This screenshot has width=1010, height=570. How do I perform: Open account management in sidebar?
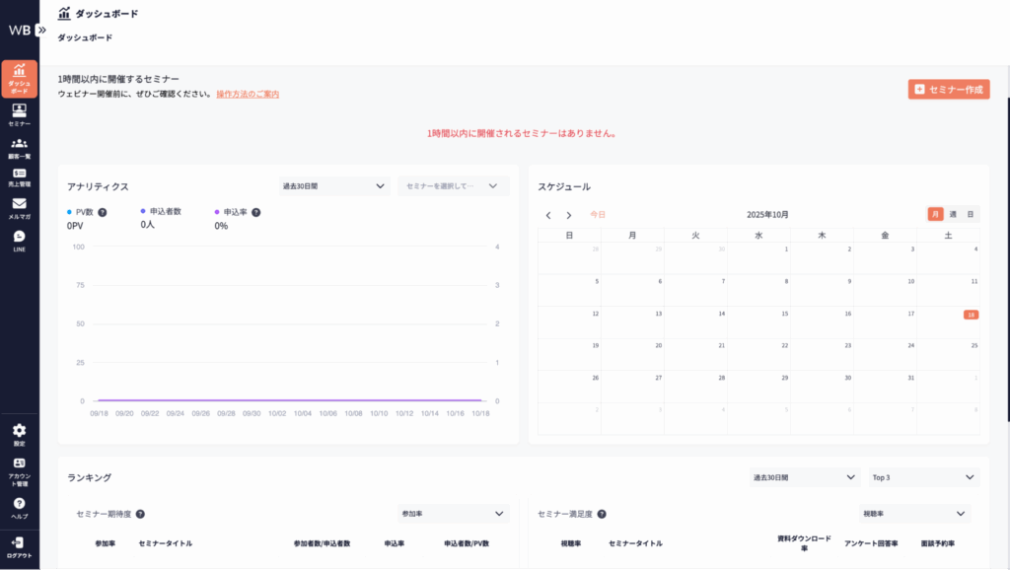(19, 467)
